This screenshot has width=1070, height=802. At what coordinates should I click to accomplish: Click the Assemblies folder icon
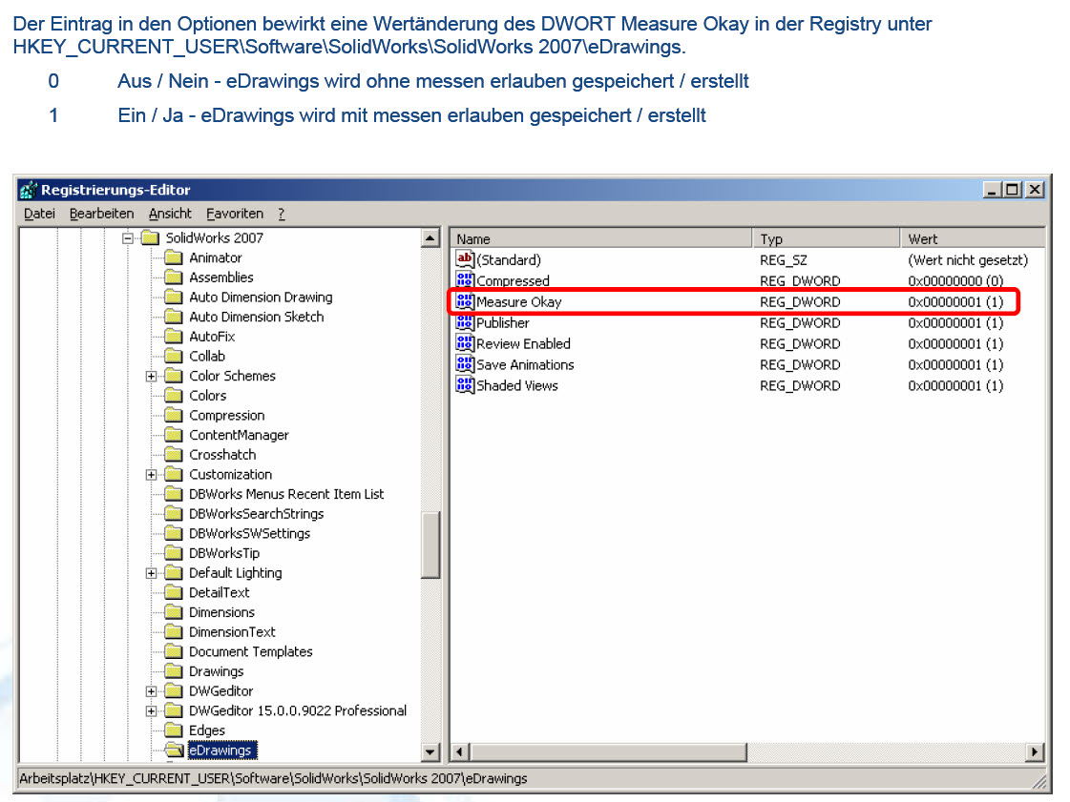(x=174, y=278)
